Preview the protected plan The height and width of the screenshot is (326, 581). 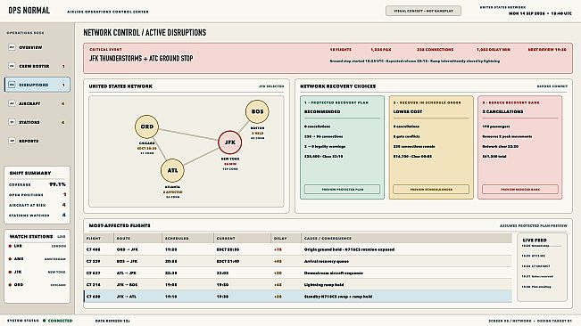pyautogui.click(x=342, y=189)
